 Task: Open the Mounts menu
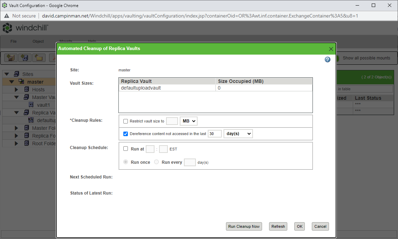[x=66, y=41]
